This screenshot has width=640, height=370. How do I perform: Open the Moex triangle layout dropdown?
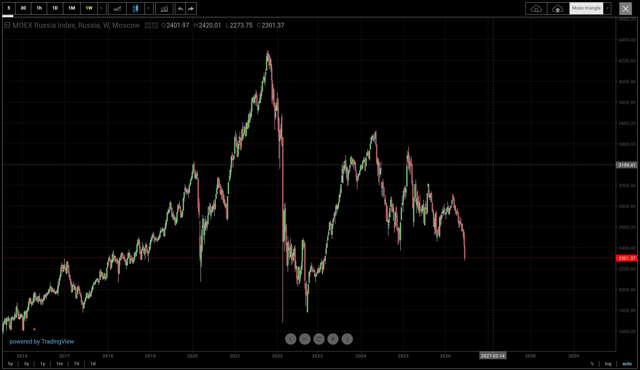tap(607, 9)
